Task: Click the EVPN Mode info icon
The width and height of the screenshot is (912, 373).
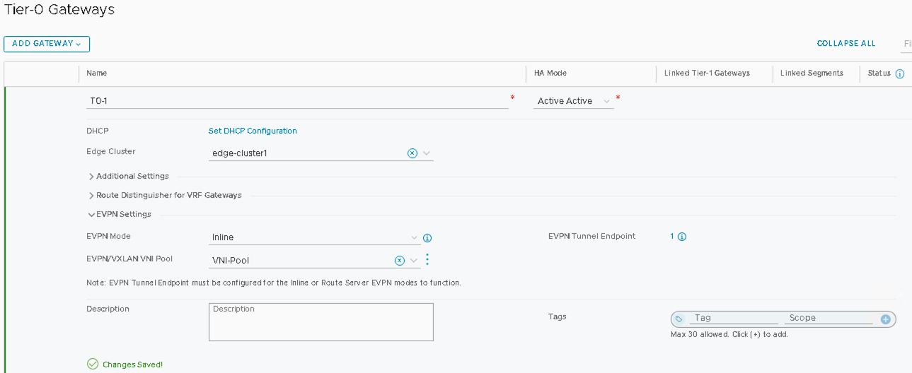Action: click(x=427, y=238)
